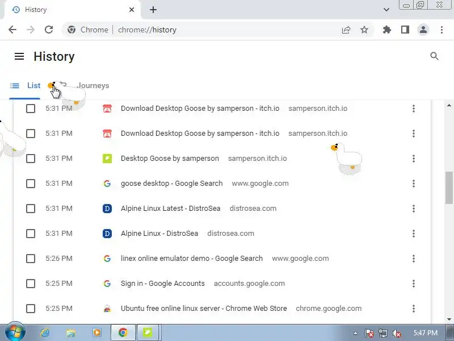Open actions menu for Sign in - Google Accounts
Image resolution: width=454 pixels, height=341 pixels.
click(x=414, y=284)
